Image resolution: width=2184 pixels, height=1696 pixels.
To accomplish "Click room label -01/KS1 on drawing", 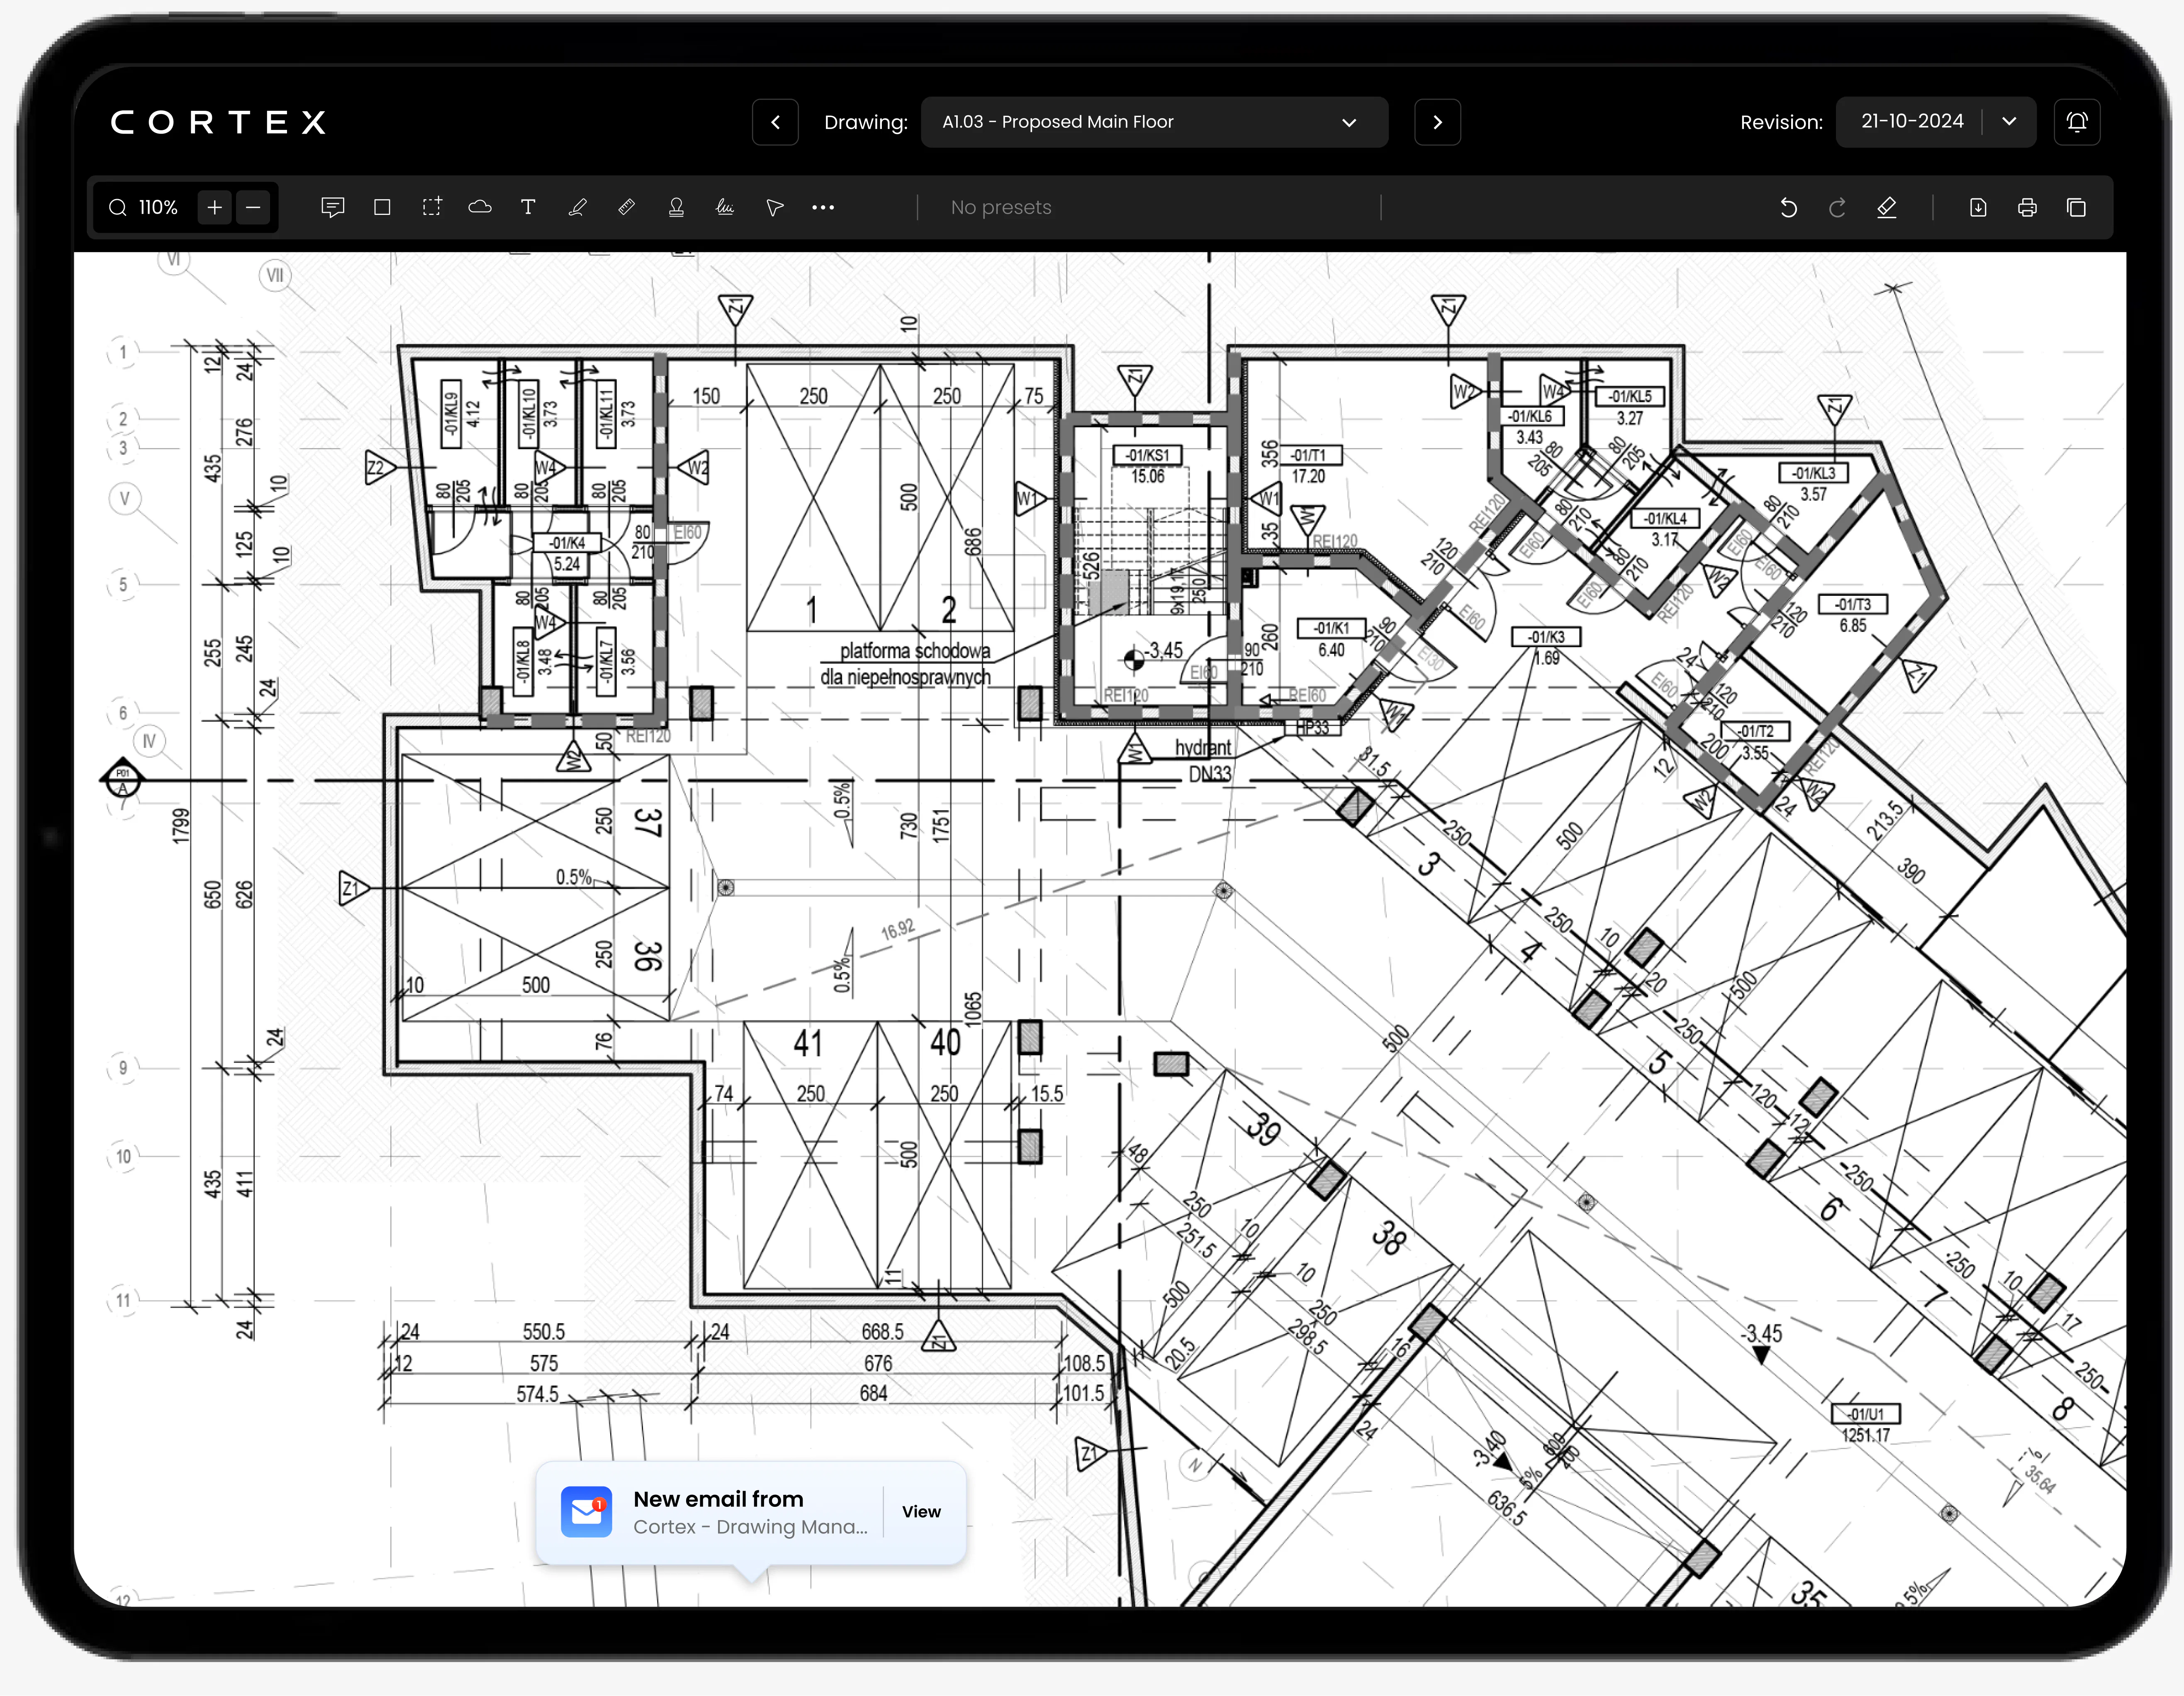I will click(x=1147, y=455).
